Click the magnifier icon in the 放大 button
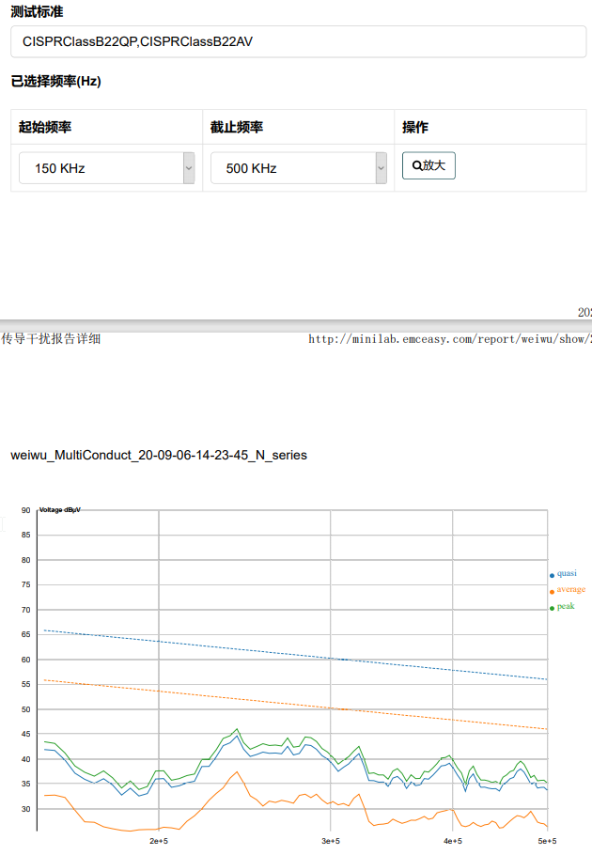The width and height of the screenshot is (592, 855). pyautogui.click(x=417, y=165)
